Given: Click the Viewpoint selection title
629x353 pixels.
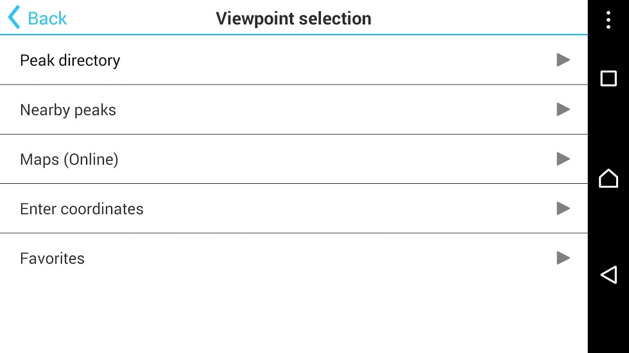Looking at the screenshot, I should tap(293, 19).
